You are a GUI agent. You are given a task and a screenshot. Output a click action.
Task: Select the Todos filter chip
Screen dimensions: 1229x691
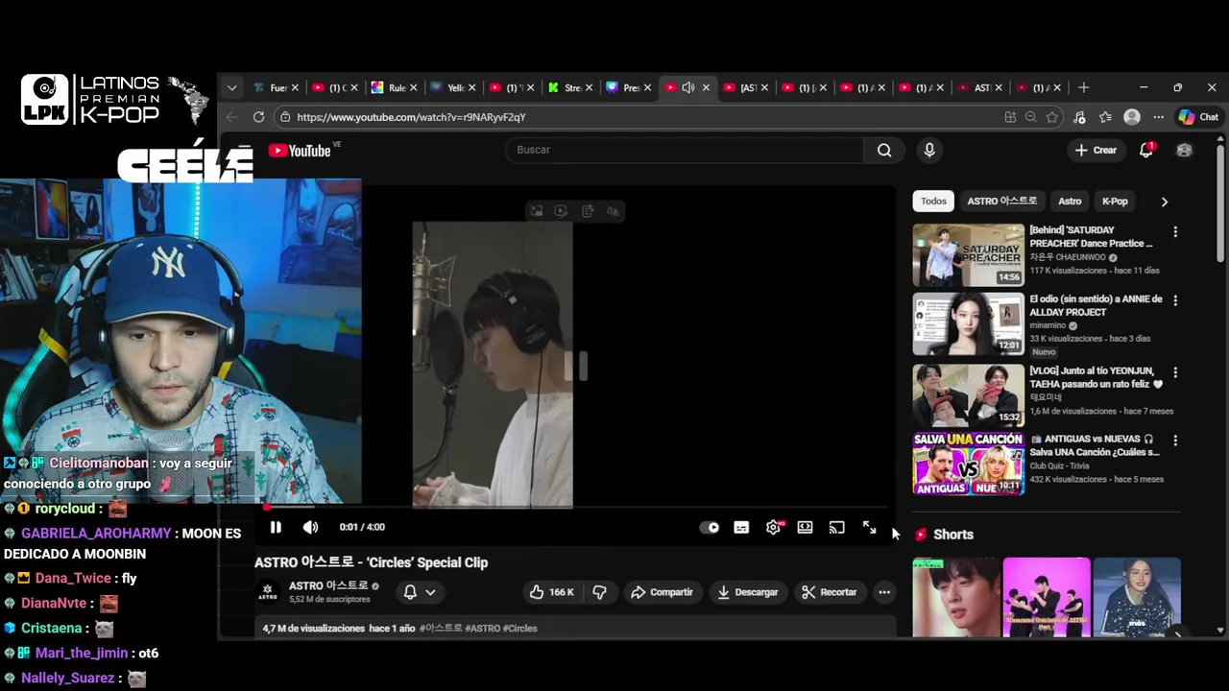(933, 202)
